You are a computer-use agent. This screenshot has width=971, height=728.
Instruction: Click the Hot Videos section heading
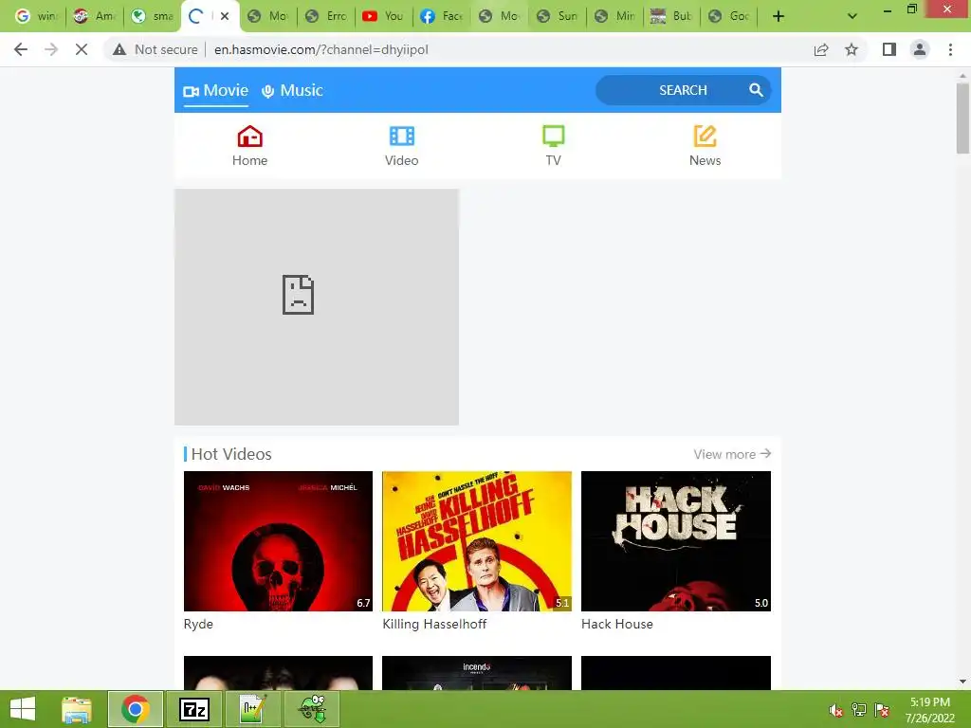[x=231, y=454]
